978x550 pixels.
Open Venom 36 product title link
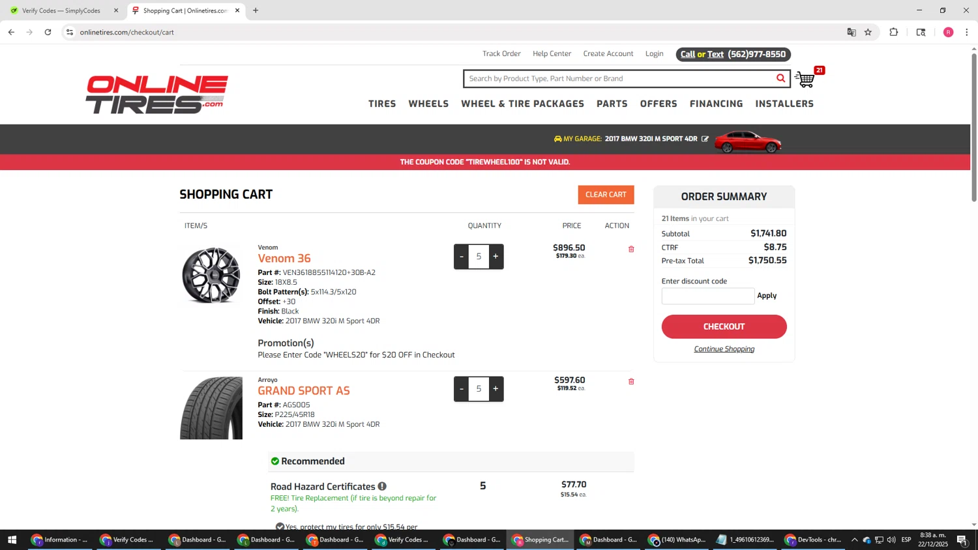tap(284, 259)
